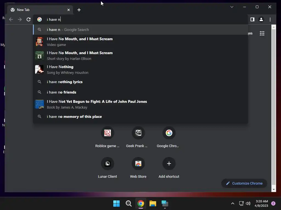The width and height of the screenshot is (281, 210).
Task: Open the side panel icon in toolbar
Action: (252, 19)
